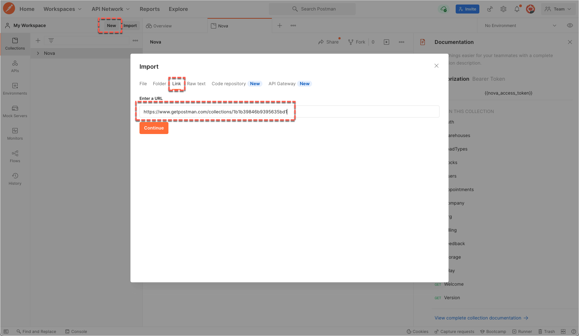Click the Enter a URL input field
The height and width of the screenshot is (336, 579).
(x=289, y=111)
